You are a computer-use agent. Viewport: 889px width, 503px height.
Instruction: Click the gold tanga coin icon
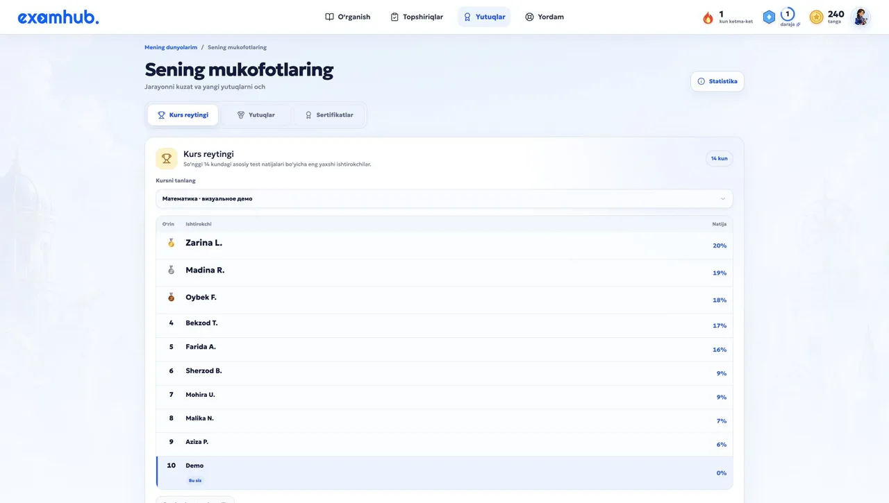tap(817, 17)
